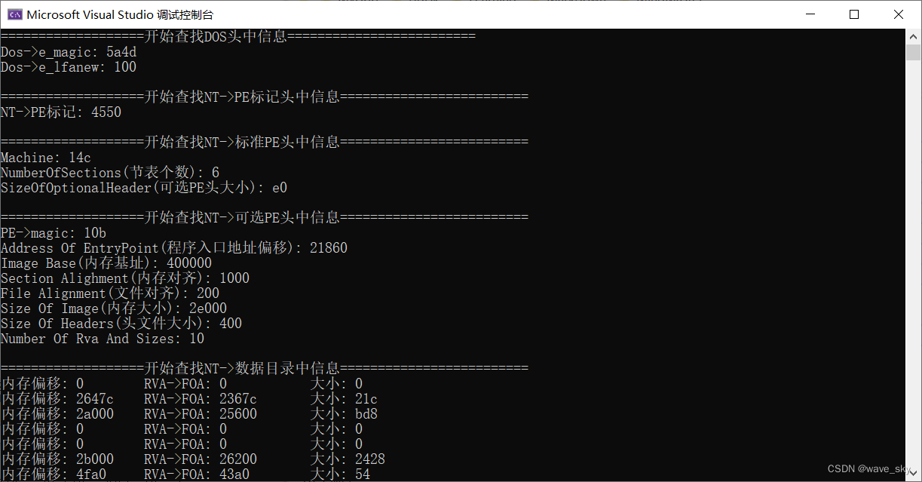The height and width of the screenshot is (482, 922).
Task: Click the Section Alighment 1000 line
Action: [125, 278]
